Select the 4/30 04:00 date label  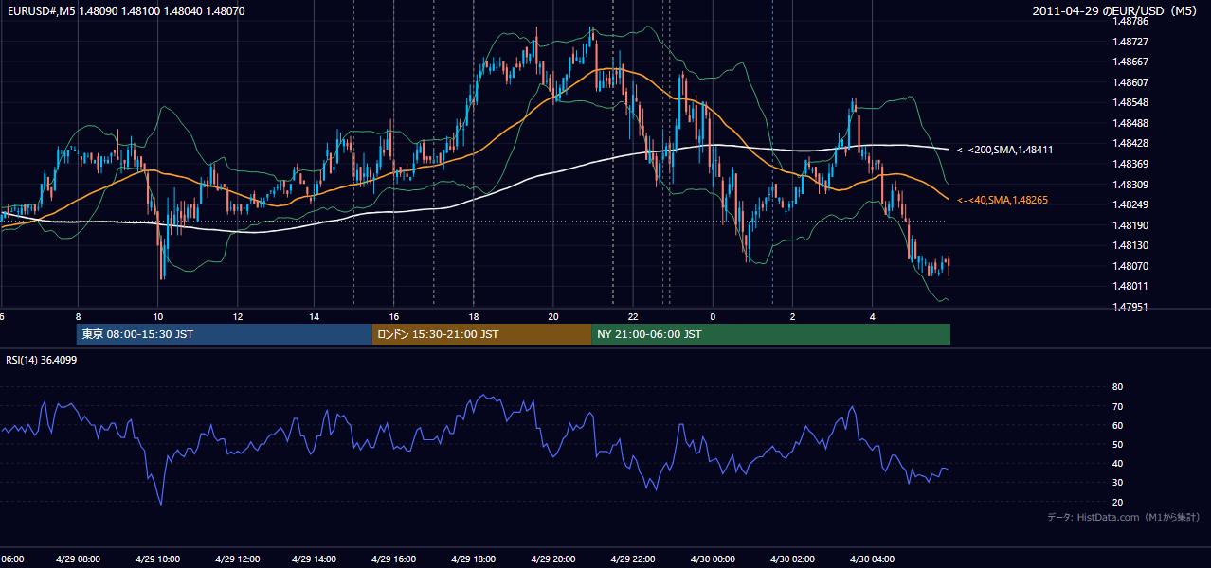pos(873,559)
